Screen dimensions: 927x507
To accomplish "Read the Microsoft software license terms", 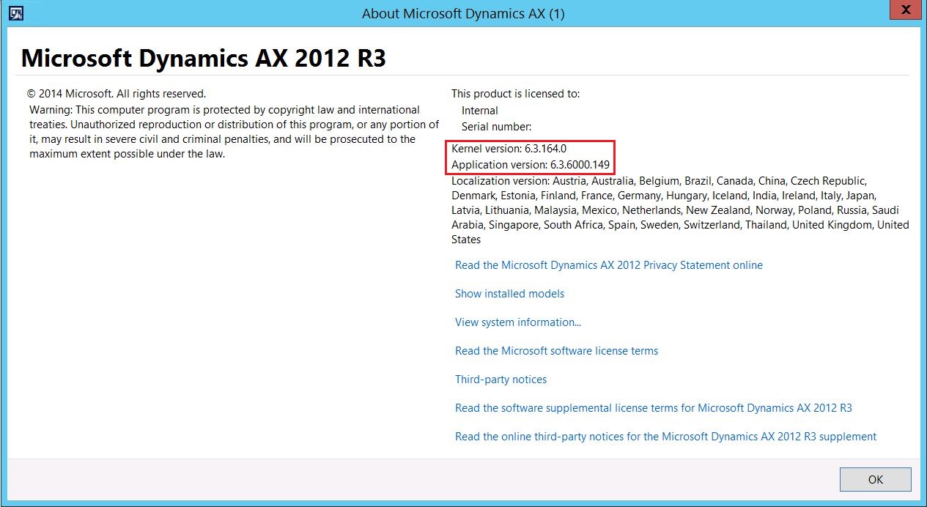I will (x=556, y=351).
